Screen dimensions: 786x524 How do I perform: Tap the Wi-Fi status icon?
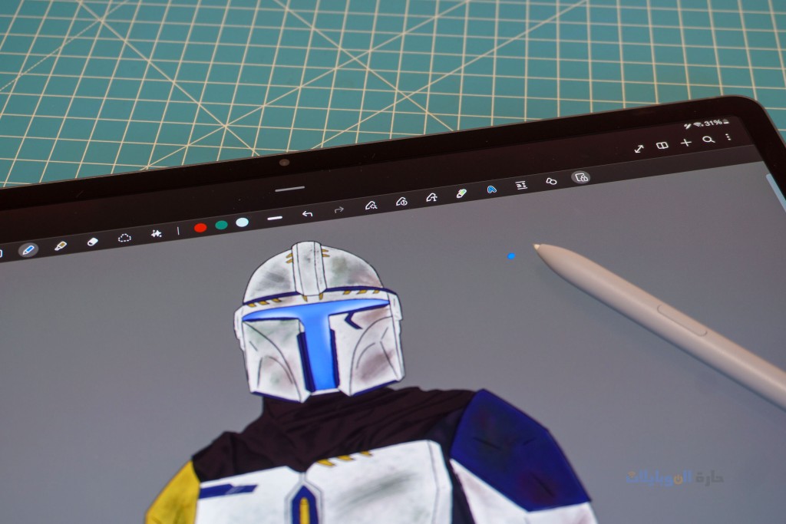(698, 125)
